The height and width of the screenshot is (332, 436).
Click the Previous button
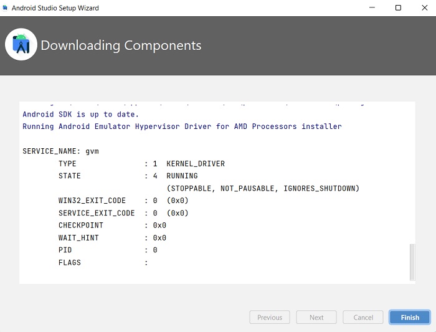click(x=270, y=317)
